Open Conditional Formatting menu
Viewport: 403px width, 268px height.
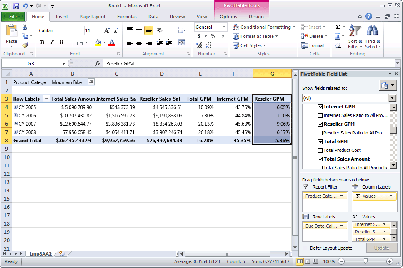click(x=264, y=27)
